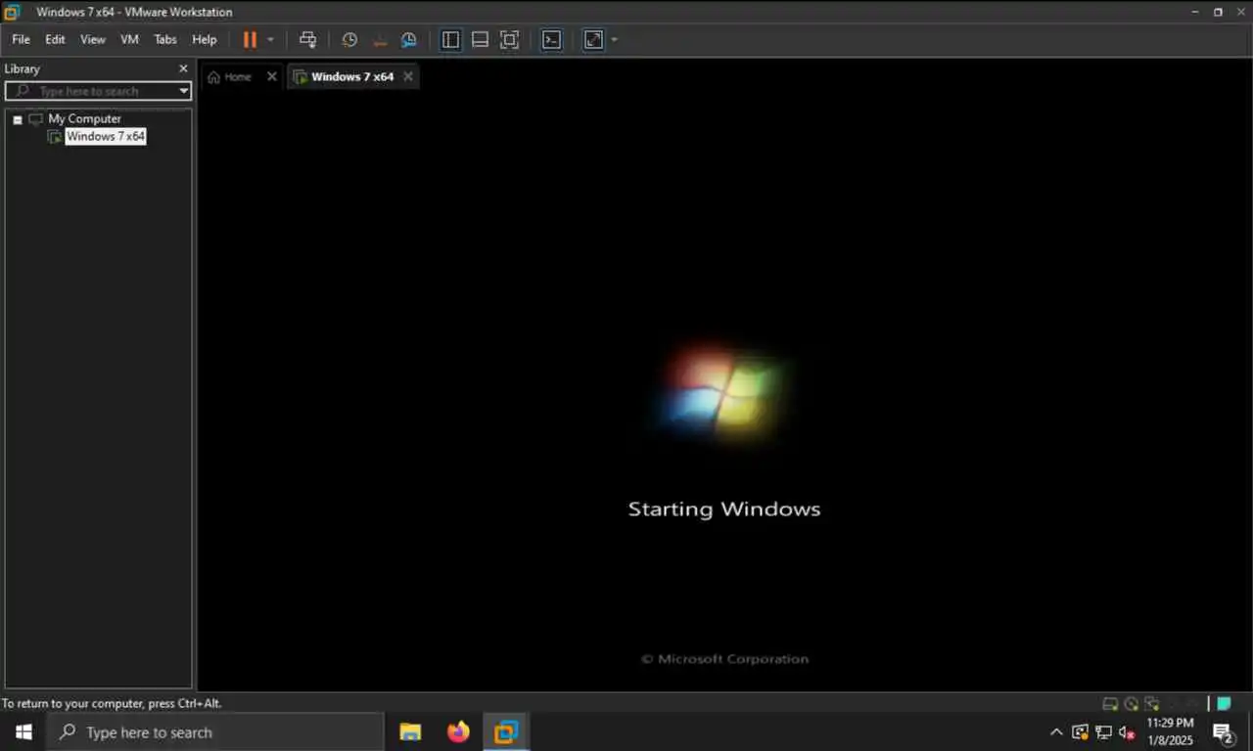Open the VM menu
The height and width of the screenshot is (751, 1253).
pos(129,40)
